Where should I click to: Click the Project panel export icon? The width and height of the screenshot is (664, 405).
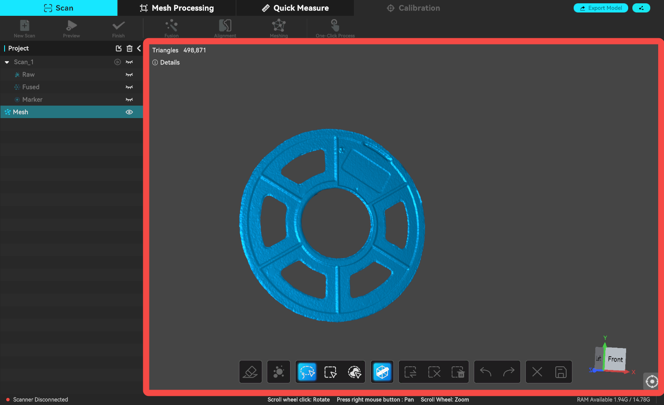[x=119, y=49]
